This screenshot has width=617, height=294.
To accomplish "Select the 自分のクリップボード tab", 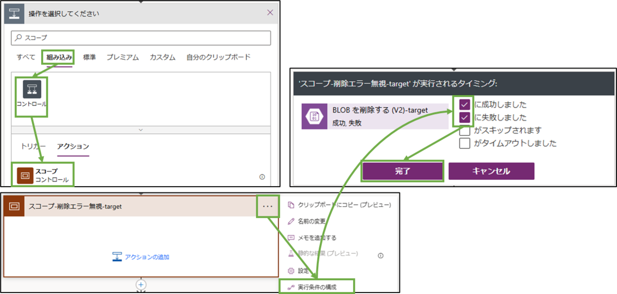I will point(219,57).
